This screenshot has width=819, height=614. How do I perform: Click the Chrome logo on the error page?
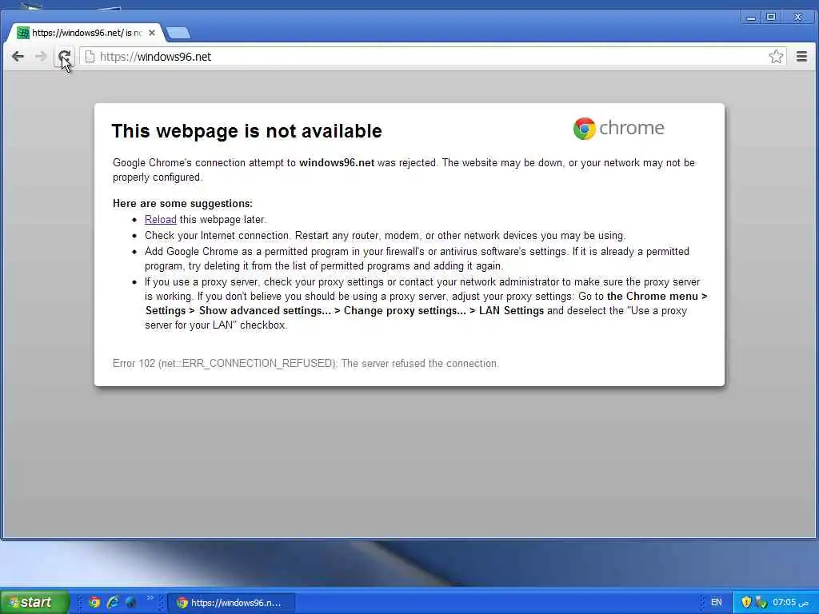coord(618,128)
